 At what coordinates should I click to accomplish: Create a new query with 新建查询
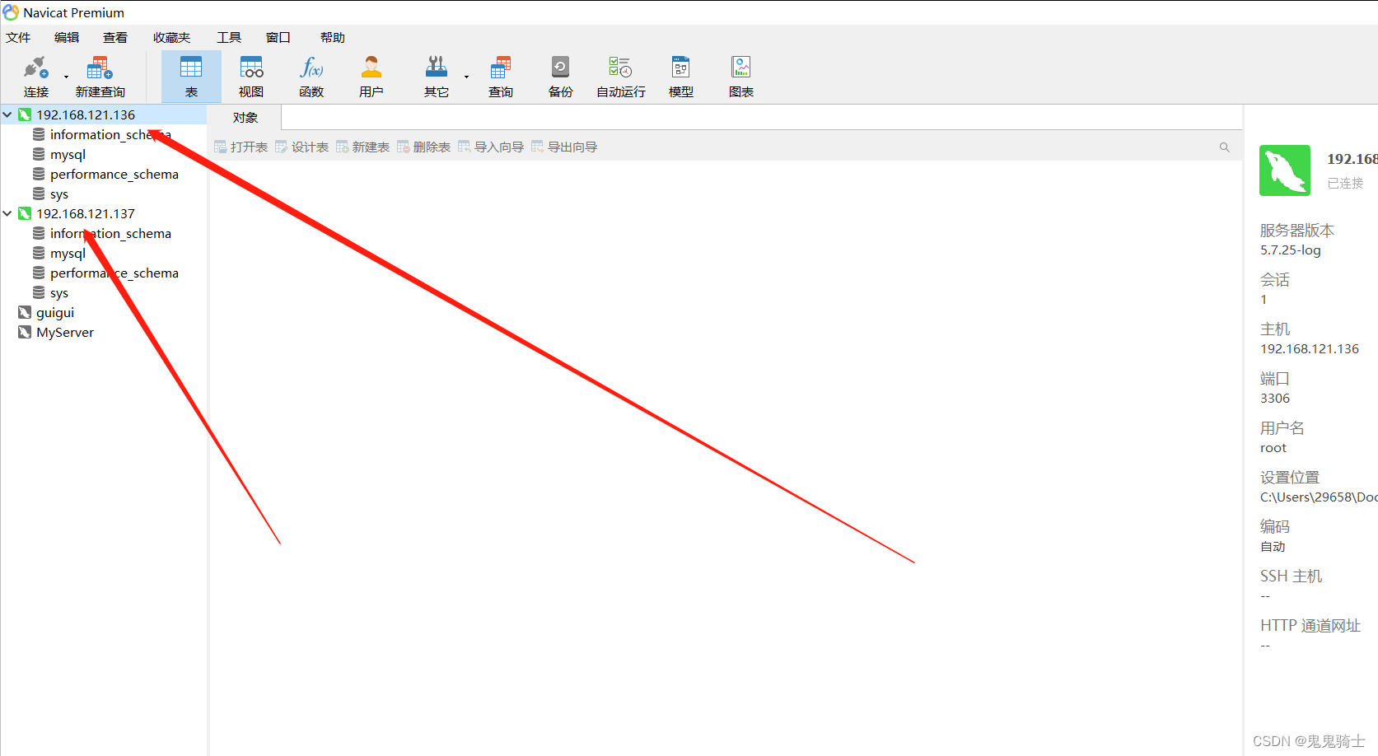(100, 77)
